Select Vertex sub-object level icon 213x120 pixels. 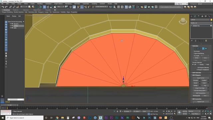195,48
